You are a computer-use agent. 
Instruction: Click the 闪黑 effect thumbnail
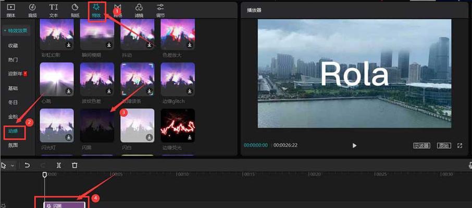click(x=97, y=125)
